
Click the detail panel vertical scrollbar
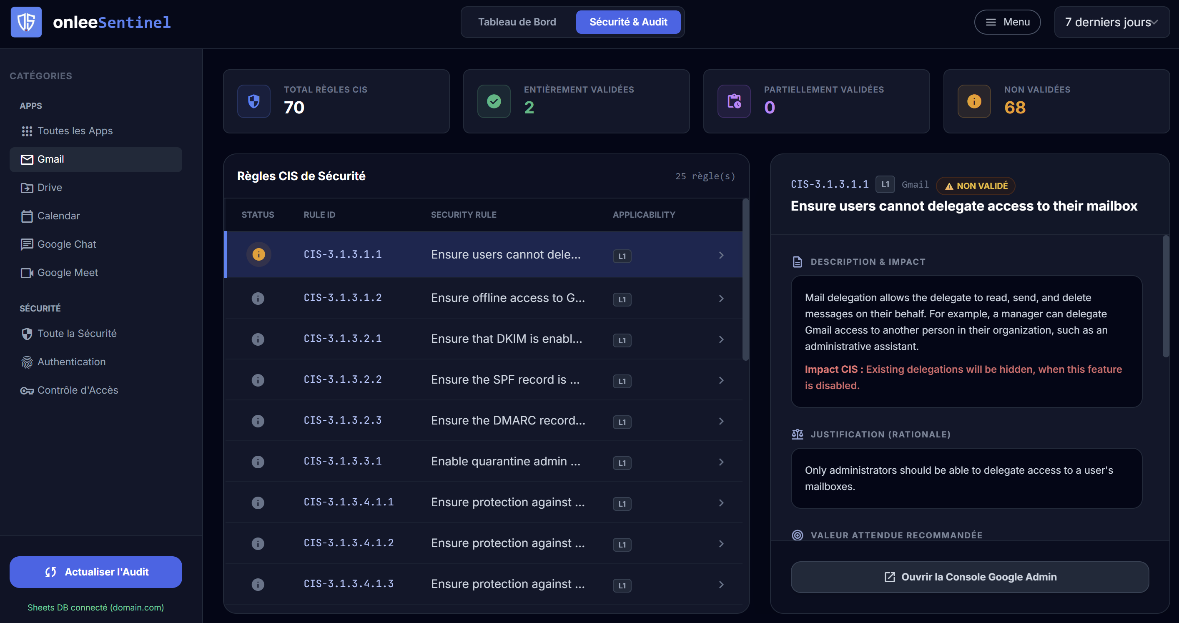tap(1165, 296)
